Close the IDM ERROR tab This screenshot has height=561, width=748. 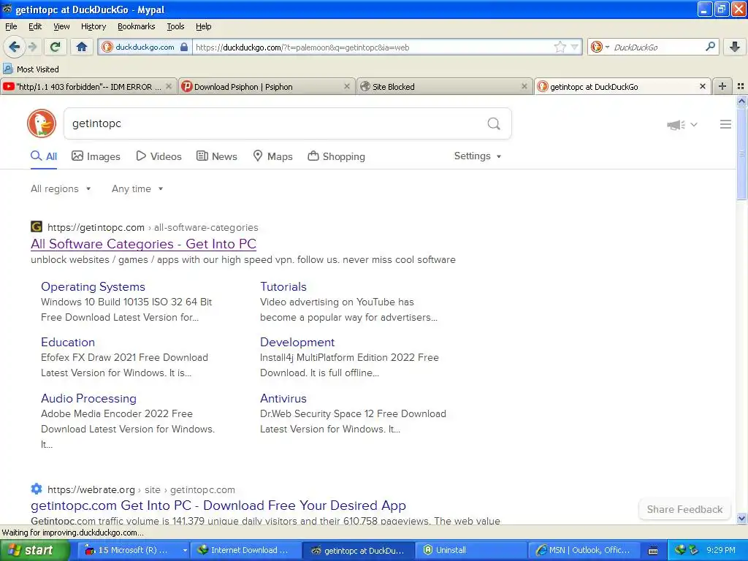[x=169, y=87]
